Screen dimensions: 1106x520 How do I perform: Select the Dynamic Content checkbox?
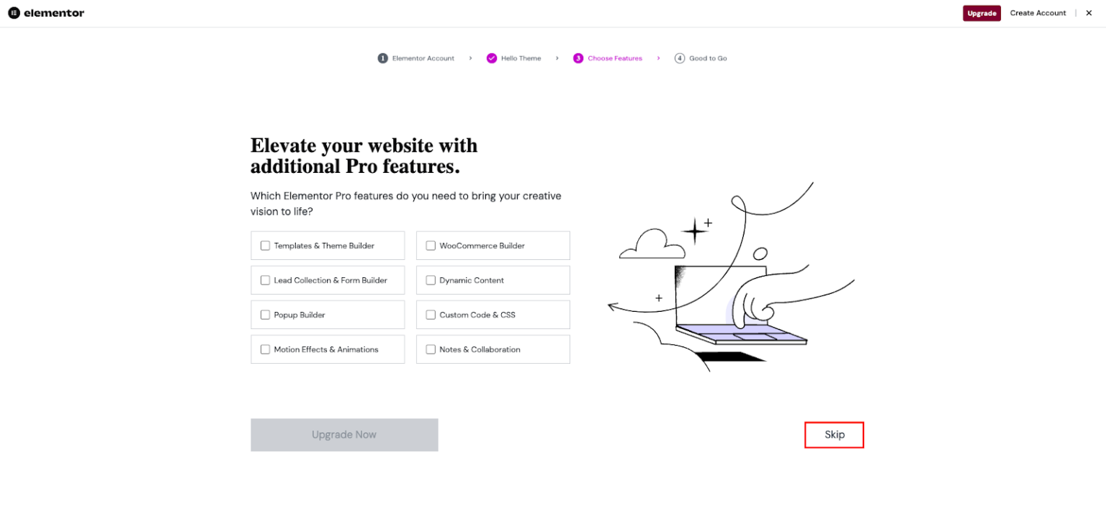[431, 279]
